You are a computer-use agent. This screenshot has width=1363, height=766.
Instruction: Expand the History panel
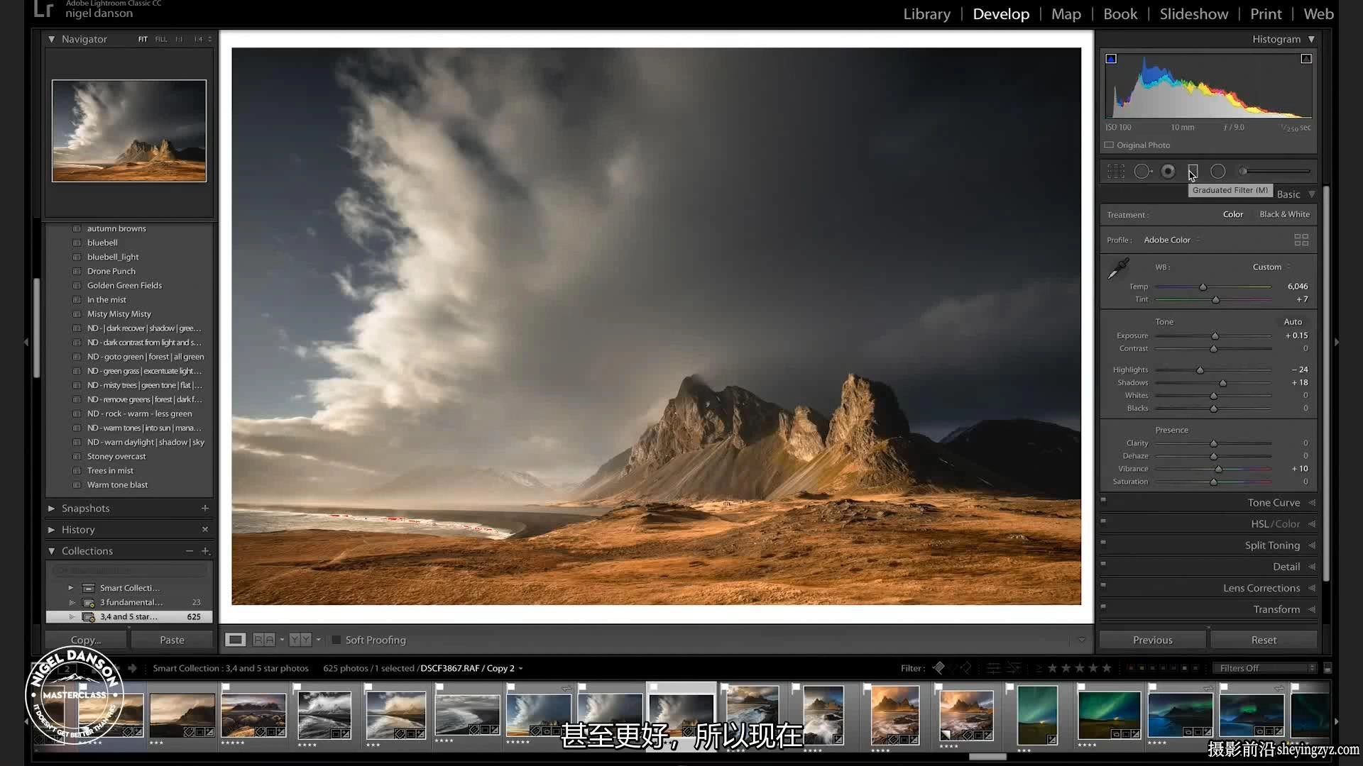[51, 529]
